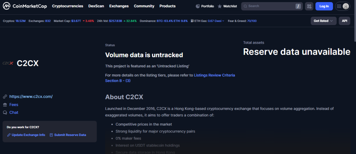The width and height of the screenshot is (356, 154).
Task: Open the c2cx.com website link
Action: (31, 96)
